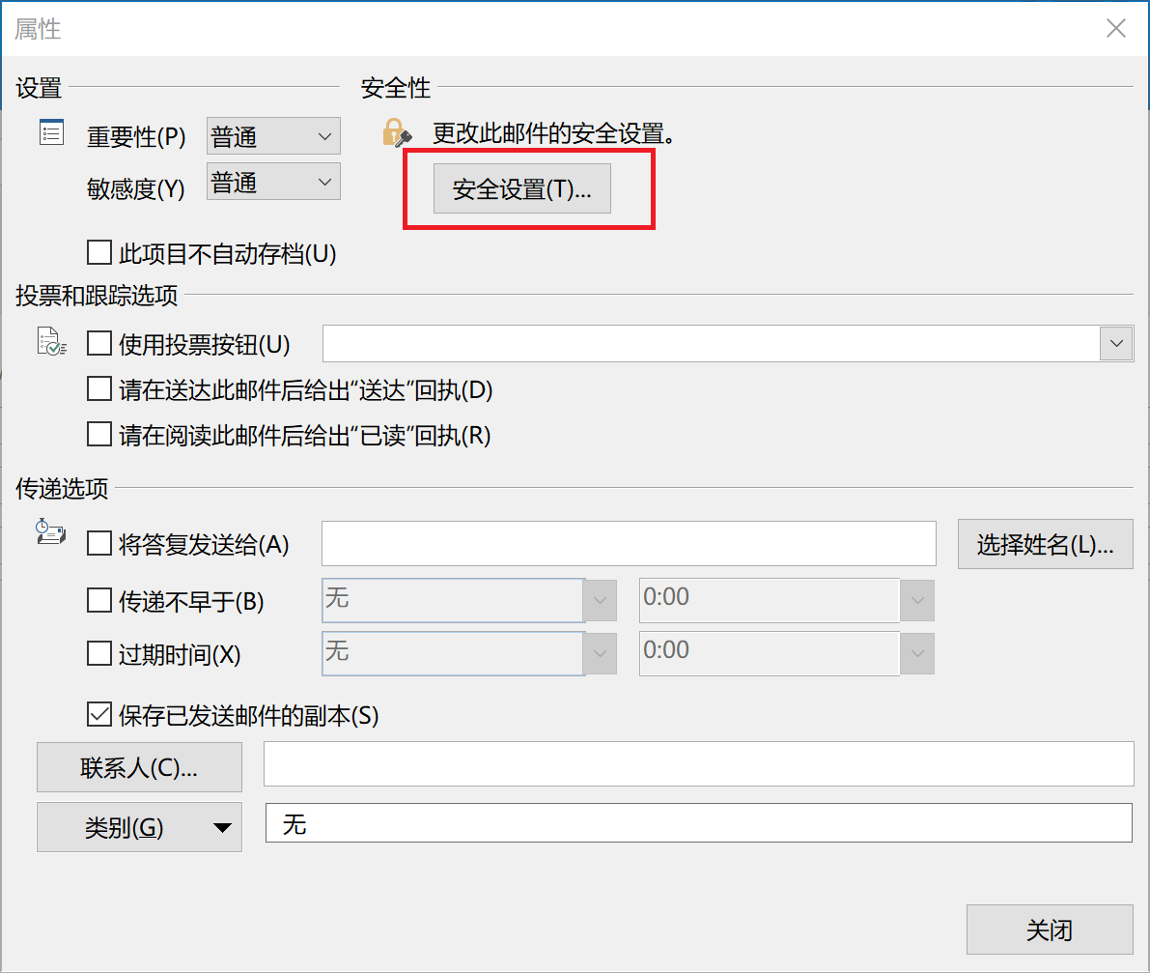This screenshot has width=1150, height=973.
Task: Enable the 已读 read receipt checkbox
Action: pos(99,435)
